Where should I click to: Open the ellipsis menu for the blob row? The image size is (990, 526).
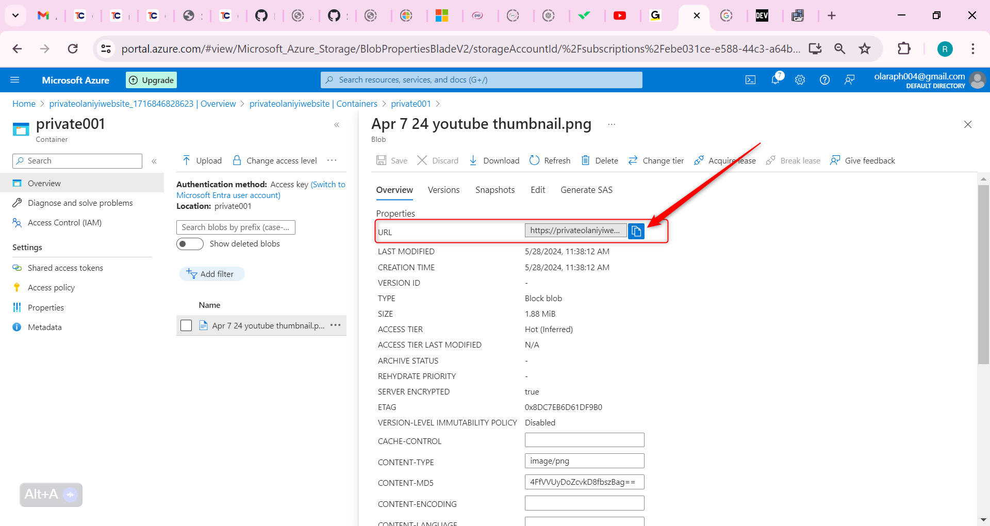coord(336,325)
